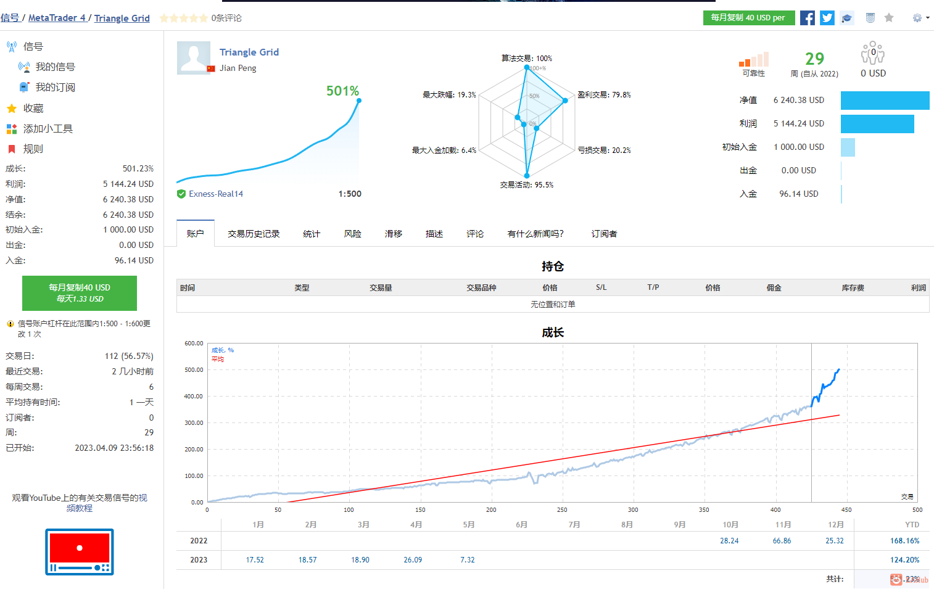Screen dimensions: 934x589
Task: Click the 66.86 value for November 2022
Action: 782,541
